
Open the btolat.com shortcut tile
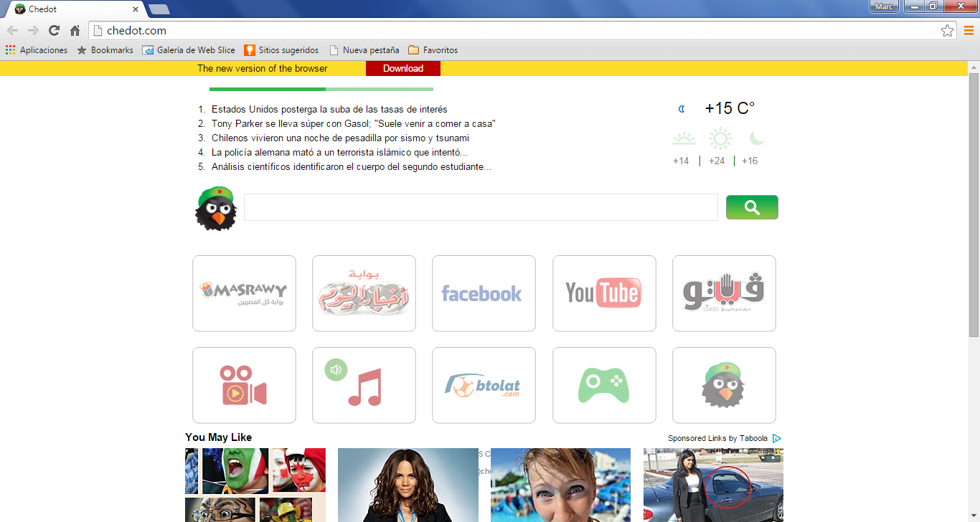(484, 385)
